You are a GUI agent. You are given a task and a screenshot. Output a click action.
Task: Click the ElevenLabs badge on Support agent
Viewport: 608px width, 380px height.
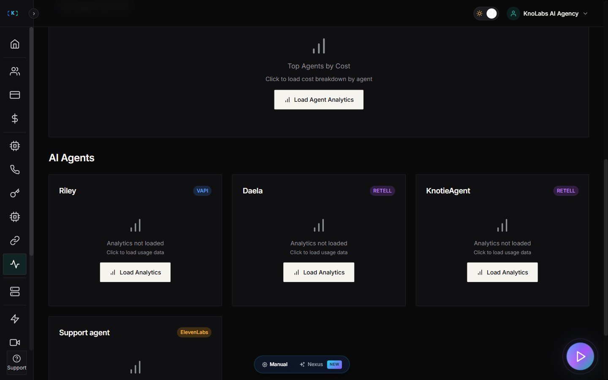[194, 332]
